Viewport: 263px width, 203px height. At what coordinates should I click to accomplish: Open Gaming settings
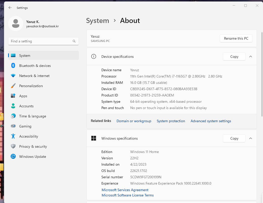43,126
